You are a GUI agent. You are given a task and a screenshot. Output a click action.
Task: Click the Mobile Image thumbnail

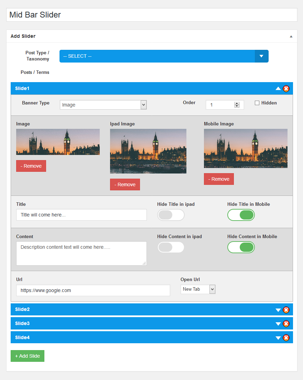[x=246, y=148]
